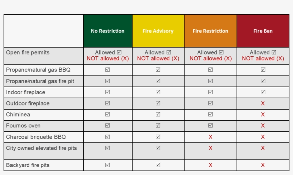293x175 pixels.
Task: Select the green No Restriction header
Action: (x=108, y=31)
